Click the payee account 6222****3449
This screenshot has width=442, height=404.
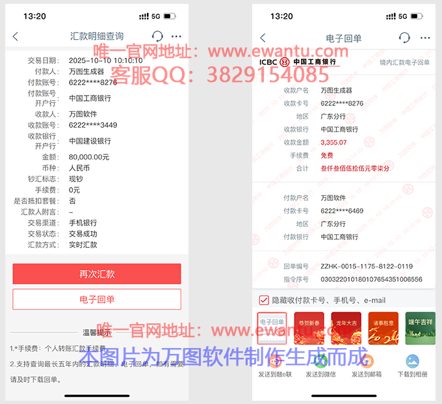(93, 125)
